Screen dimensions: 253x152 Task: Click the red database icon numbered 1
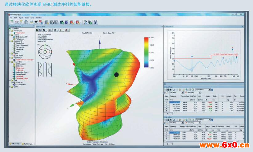coord(71,22)
